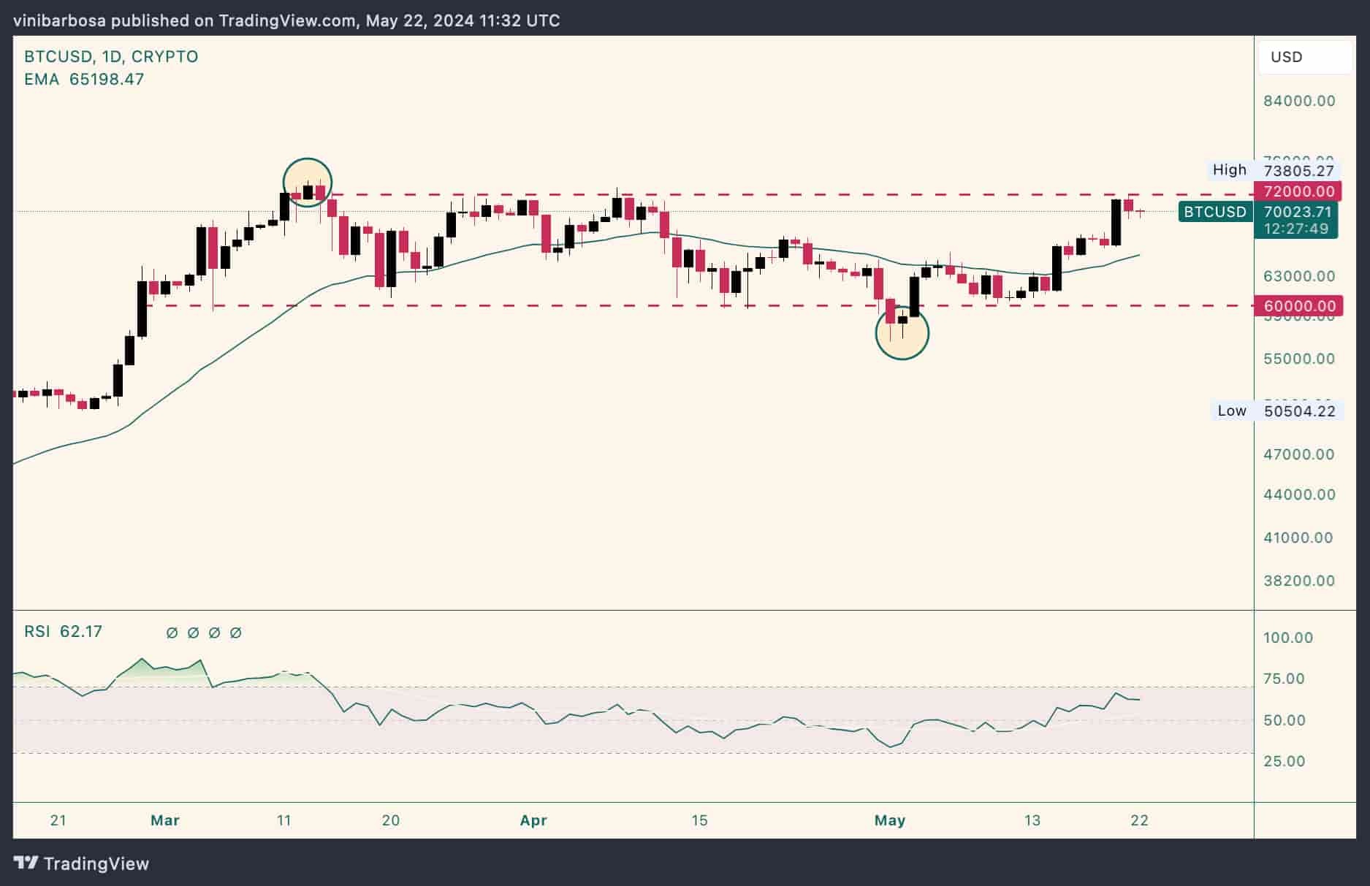Click the TradingView logo icon
This screenshot has height=886, width=1370.
(x=26, y=863)
